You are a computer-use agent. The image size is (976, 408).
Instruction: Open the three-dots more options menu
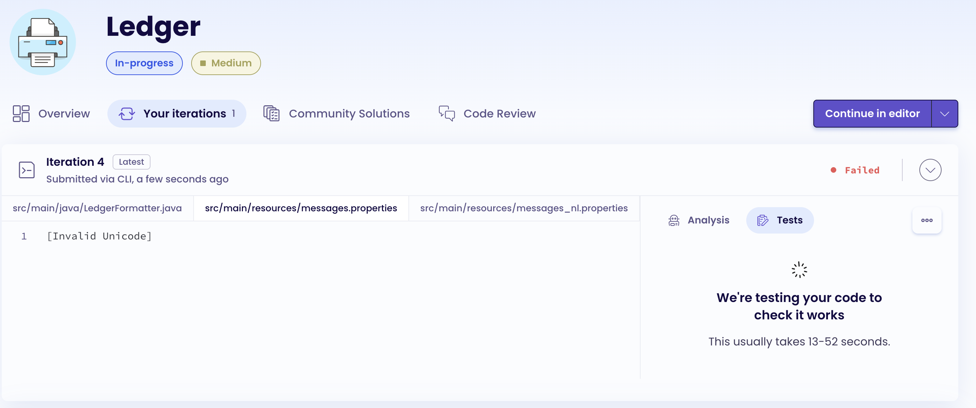pyautogui.click(x=927, y=220)
